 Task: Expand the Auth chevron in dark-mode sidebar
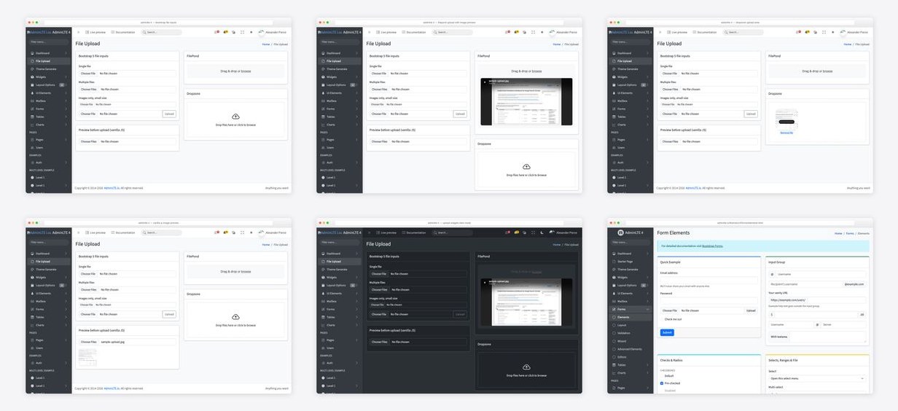tap(357, 362)
